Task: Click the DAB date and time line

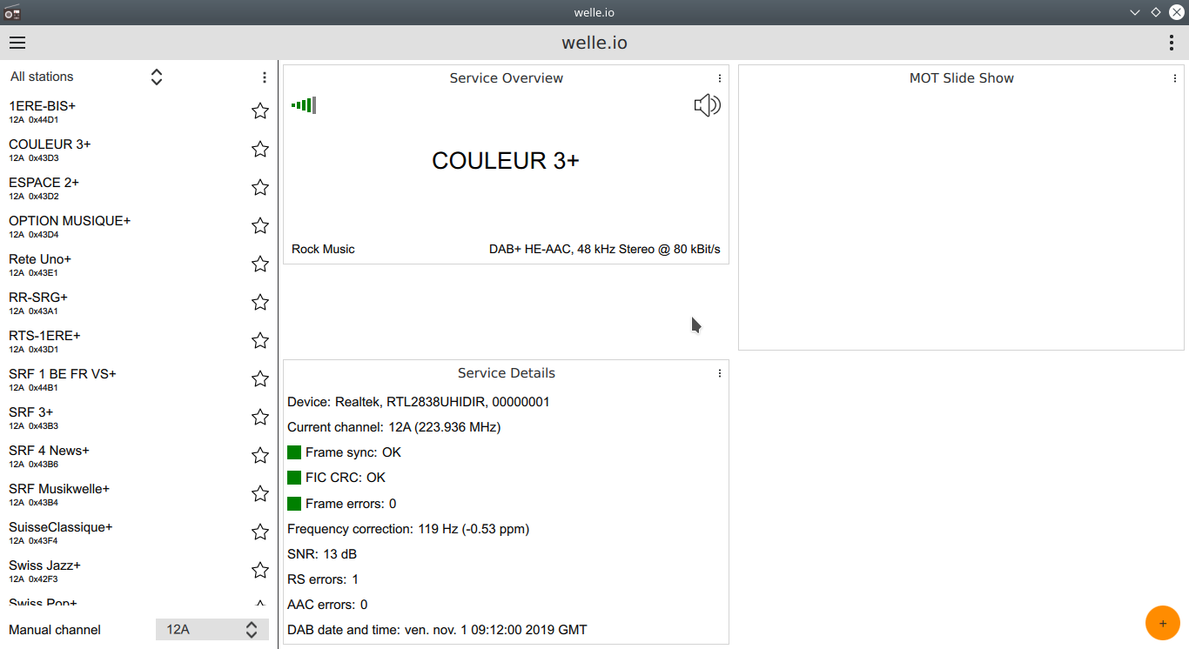Action: pos(437,630)
